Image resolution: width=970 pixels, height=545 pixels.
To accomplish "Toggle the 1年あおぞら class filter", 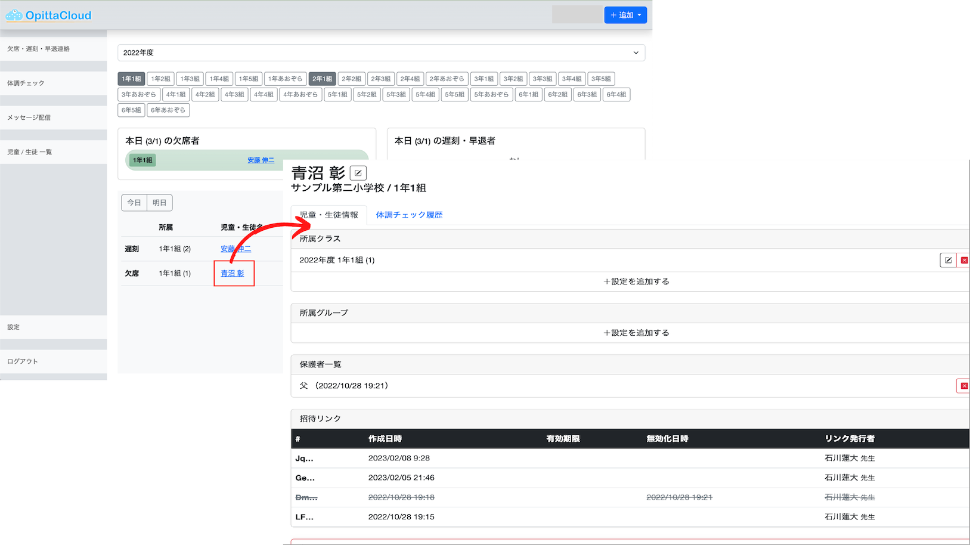I will click(x=285, y=79).
